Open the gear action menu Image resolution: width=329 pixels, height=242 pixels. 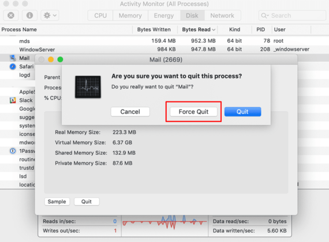pos(50,16)
